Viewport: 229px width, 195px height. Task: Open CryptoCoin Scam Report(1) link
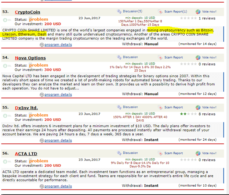click(176, 11)
